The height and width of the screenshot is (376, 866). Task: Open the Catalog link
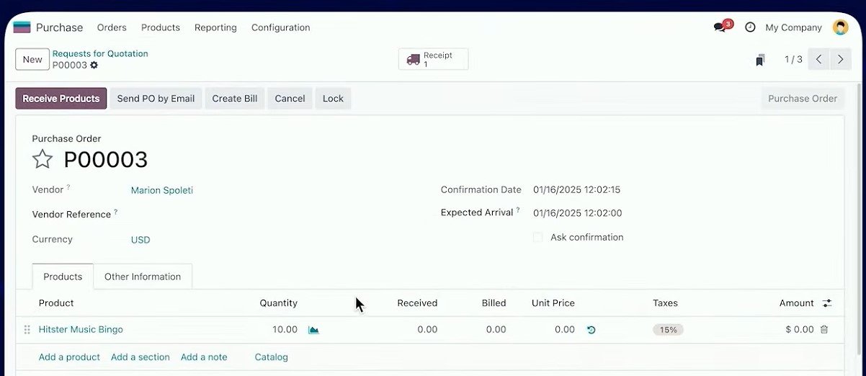click(x=272, y=357)
